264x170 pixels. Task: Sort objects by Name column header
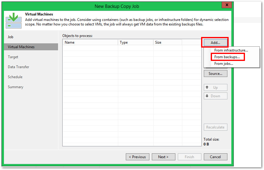point(90,42)
